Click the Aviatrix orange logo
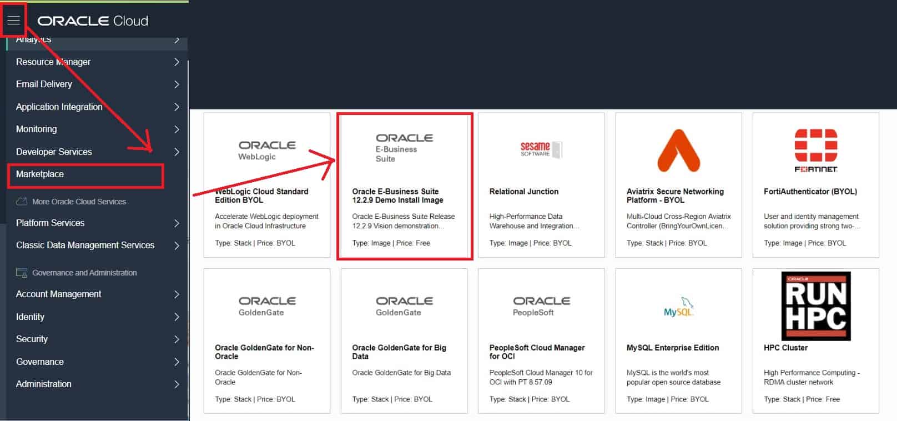Screen dimensions: 897x421 pos(678,151)
